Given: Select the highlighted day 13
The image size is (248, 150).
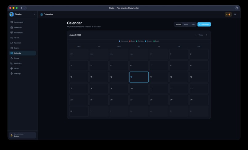Looking at the screenshot, I should click(139, 77).
